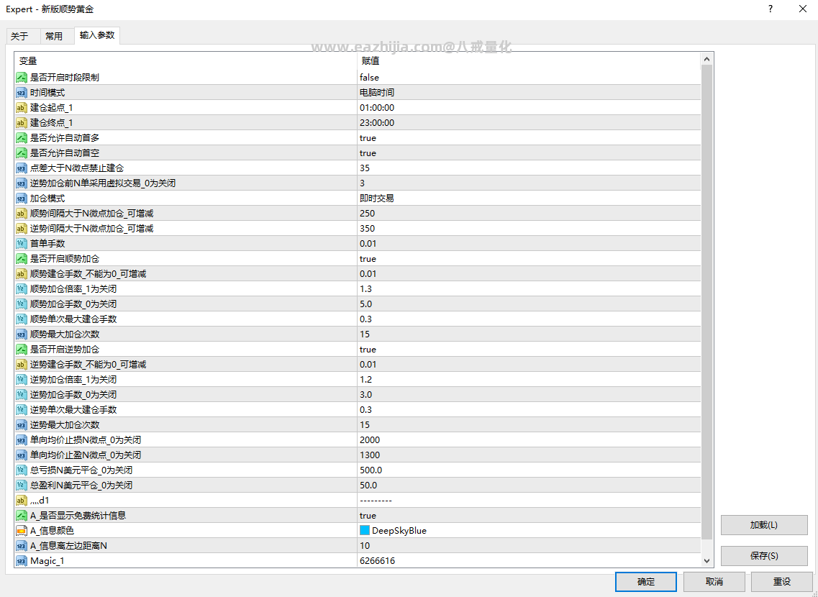
Task: Toggle the true value of 是否允许自动首多
Action: point(529,138)
